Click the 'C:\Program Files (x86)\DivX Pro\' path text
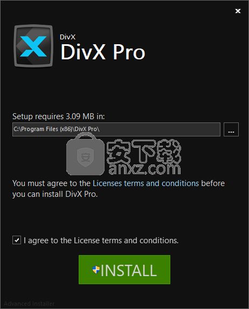This screenshot has height=309, width=249. click(57, 129)
